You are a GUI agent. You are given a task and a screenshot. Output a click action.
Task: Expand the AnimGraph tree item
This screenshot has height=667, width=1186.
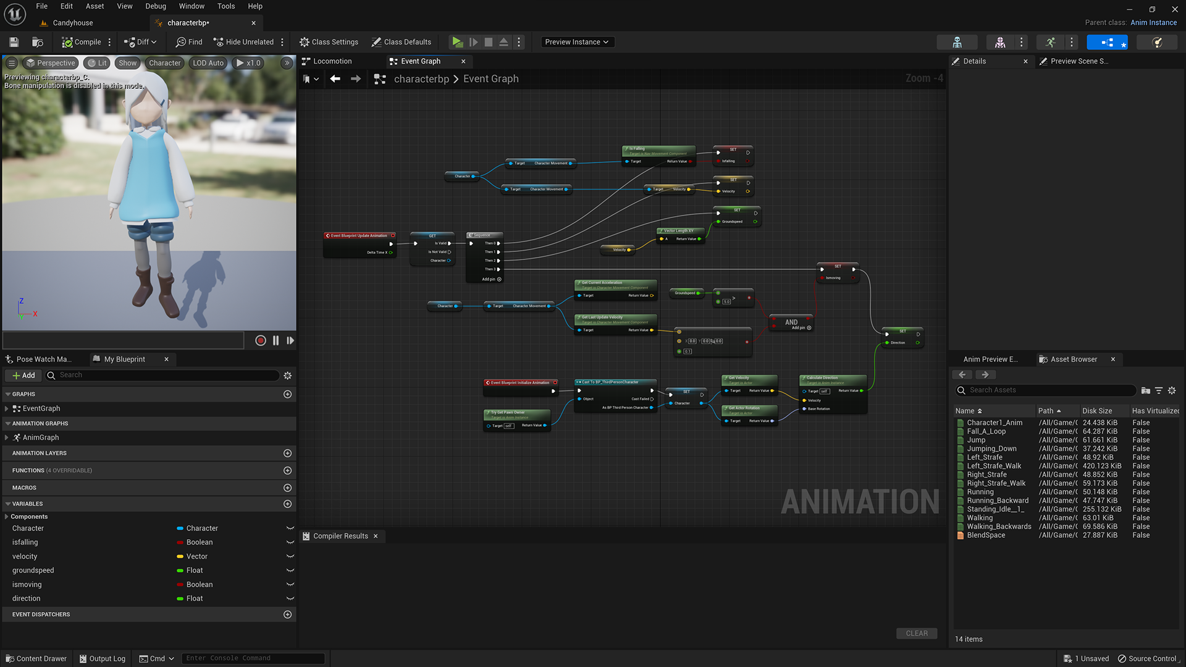click(6, 438)
